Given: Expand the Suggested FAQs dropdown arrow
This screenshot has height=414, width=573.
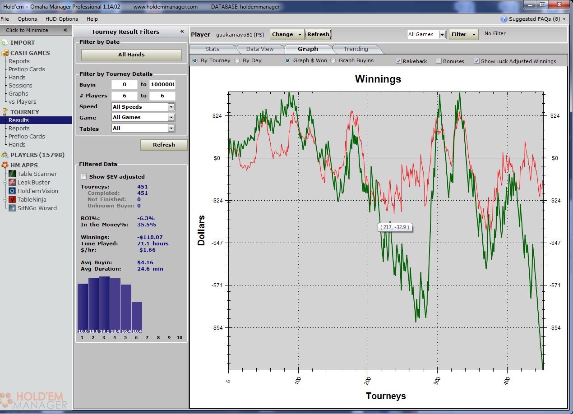Looking at the screenshot, I should [x=564, y=19].
